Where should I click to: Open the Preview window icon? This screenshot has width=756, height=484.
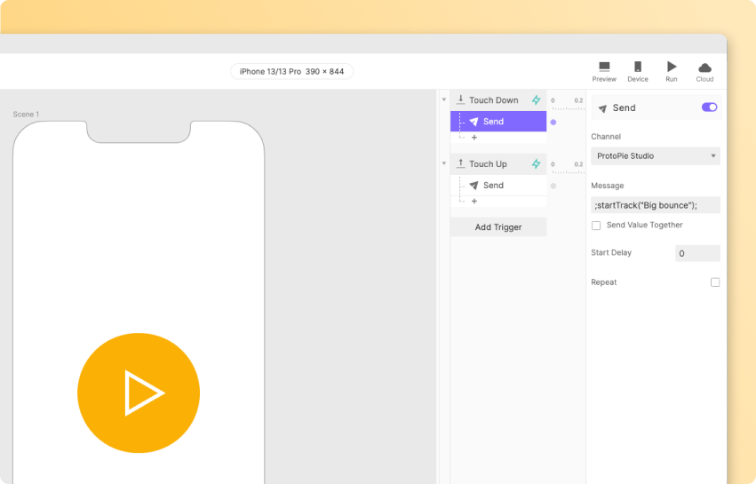604,72
